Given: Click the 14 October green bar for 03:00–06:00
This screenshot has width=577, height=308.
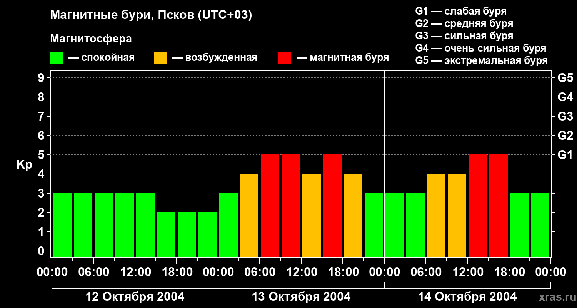Looking at the screenshot, I should coord(415,225).
